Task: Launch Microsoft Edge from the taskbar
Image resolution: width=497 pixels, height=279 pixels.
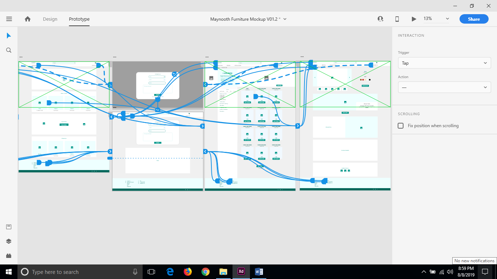Action: click(170, 272)
